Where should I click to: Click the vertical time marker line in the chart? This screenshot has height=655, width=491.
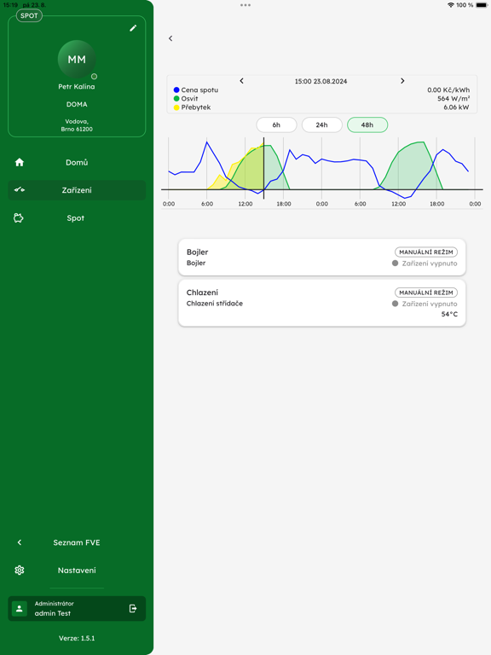point(263,168)
